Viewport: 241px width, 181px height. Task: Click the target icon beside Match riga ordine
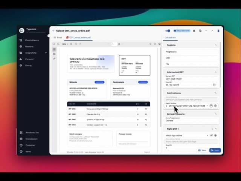coord(215,135)
